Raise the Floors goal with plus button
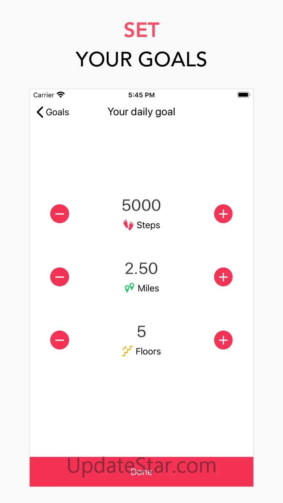 pyautogui.click(x=223, y=340)
